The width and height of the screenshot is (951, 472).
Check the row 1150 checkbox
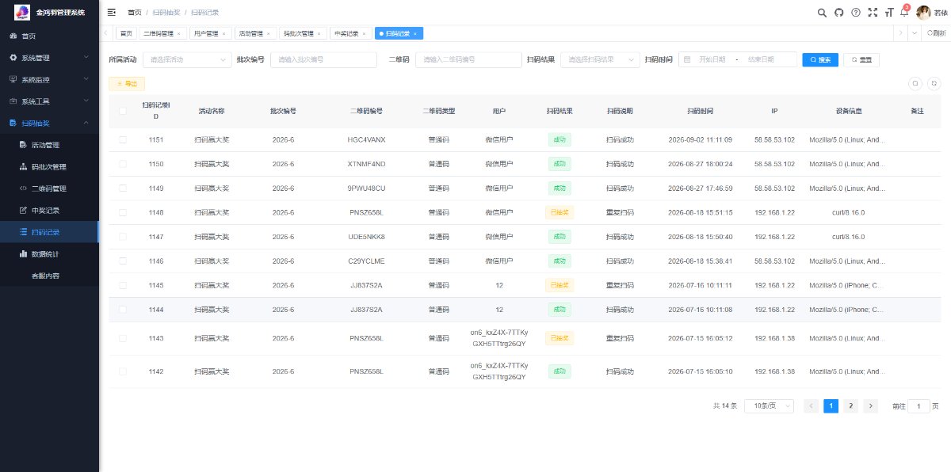tap(123, 164)
